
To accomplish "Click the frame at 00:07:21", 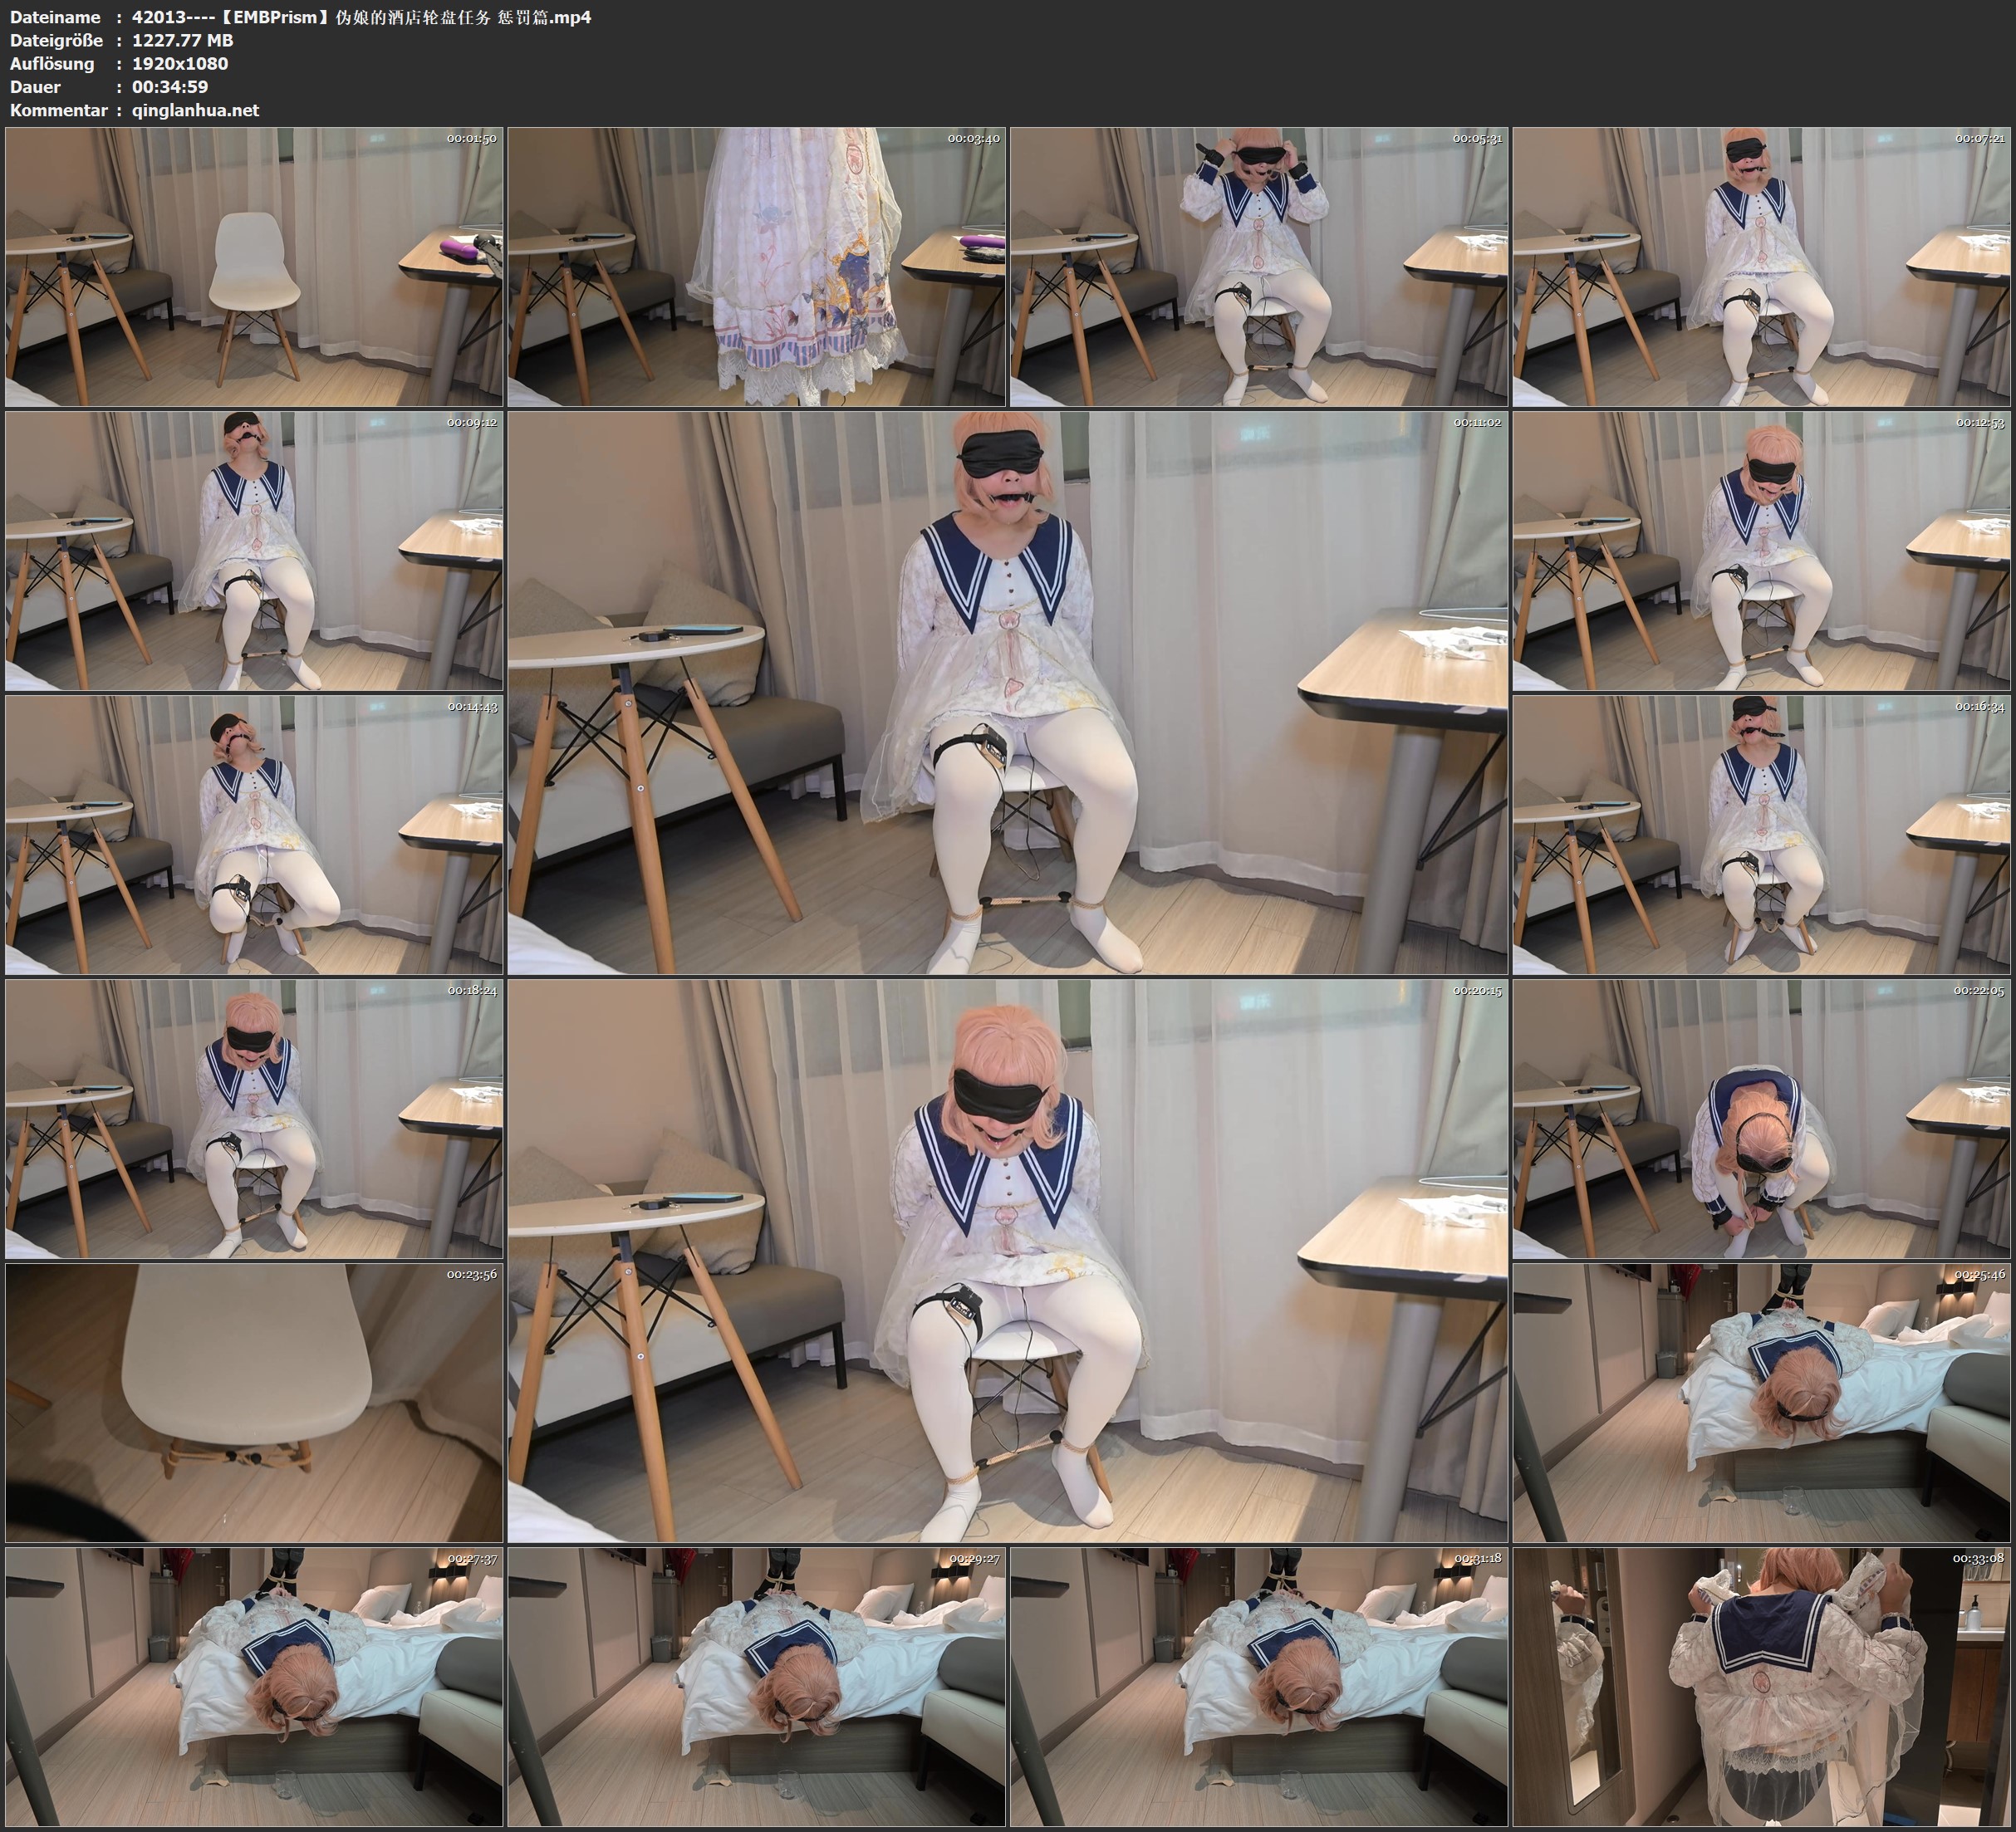I will pos(1761,266).
